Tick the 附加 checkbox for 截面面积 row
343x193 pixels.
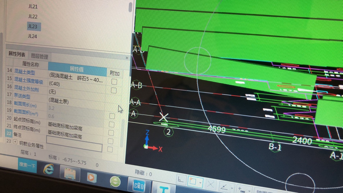point(112,125)
